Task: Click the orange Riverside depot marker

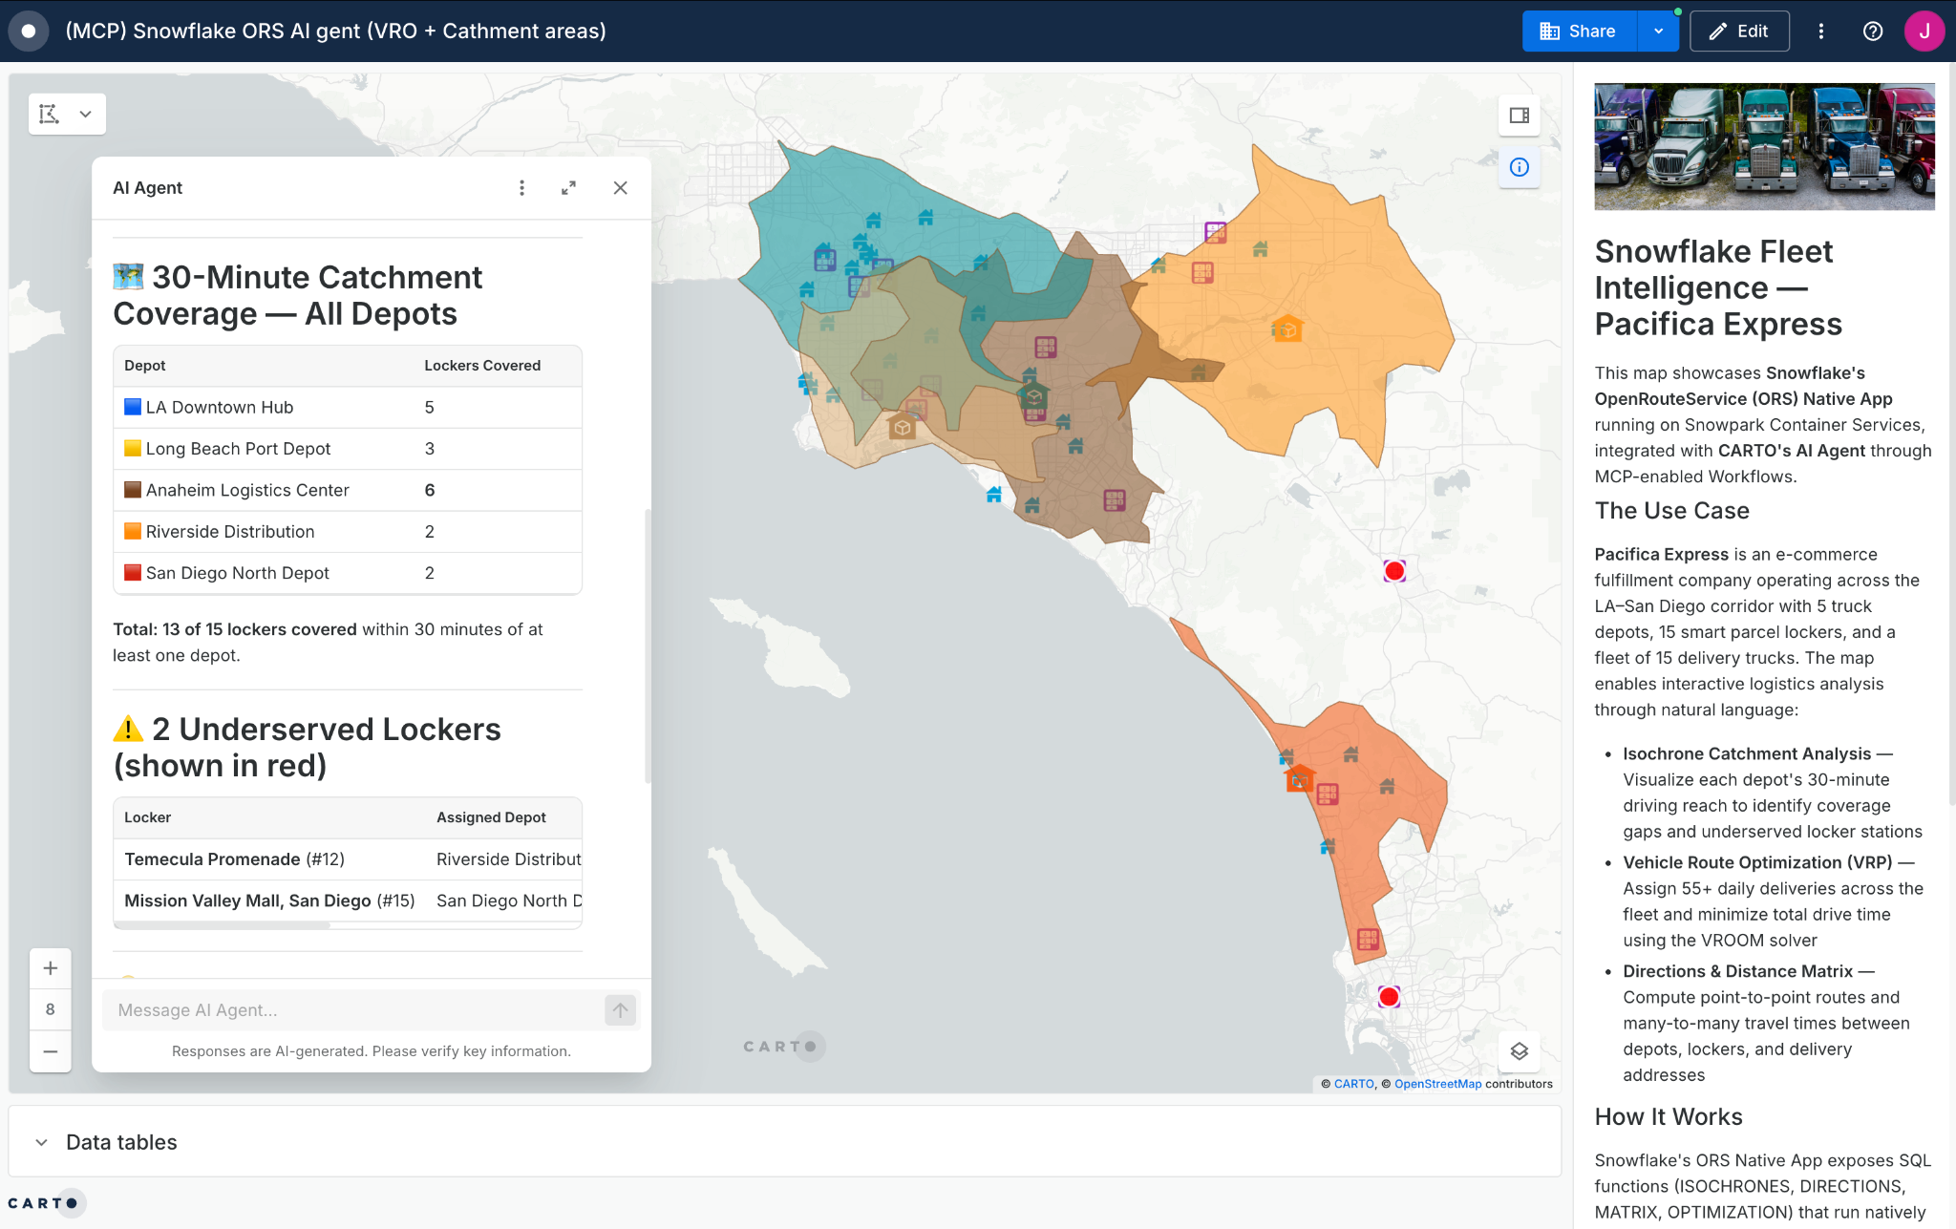Action: point(1287,328)
